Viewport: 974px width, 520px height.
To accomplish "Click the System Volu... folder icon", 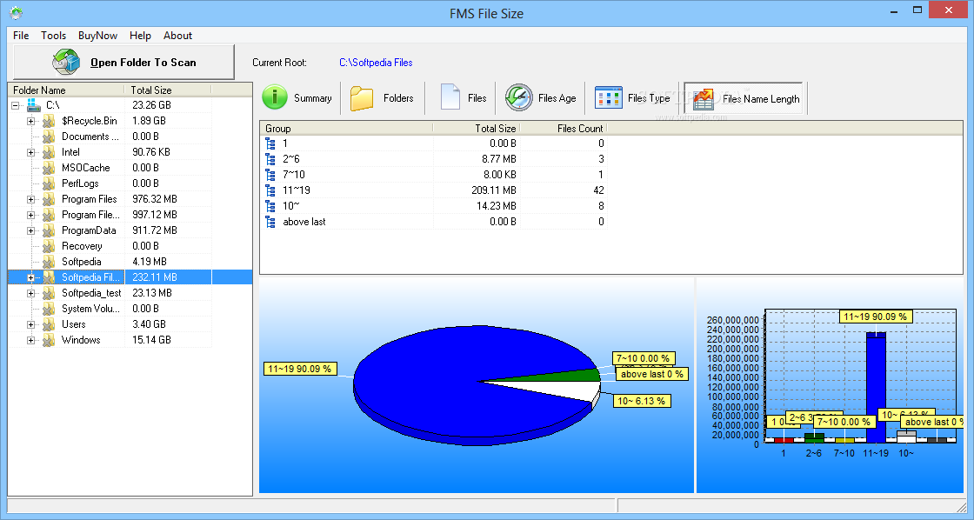I will (x=49, y=309).
